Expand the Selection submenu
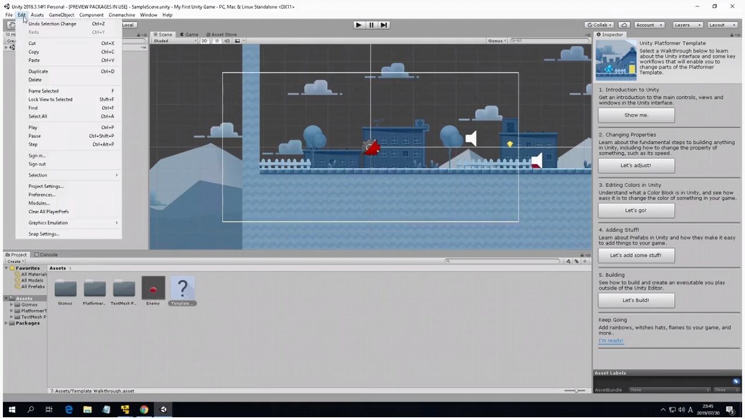The width and height of the screenshot is (745, 419). (69, 176)
